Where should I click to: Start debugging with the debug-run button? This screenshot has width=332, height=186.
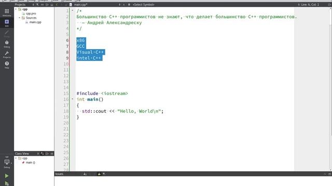pos(7,183)
